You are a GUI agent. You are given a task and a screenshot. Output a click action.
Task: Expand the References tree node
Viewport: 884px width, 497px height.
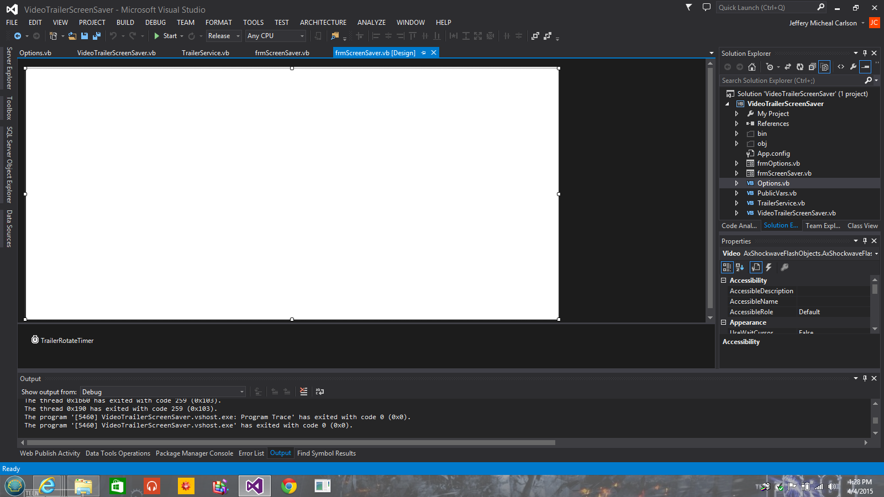click(x=736, y=124)
